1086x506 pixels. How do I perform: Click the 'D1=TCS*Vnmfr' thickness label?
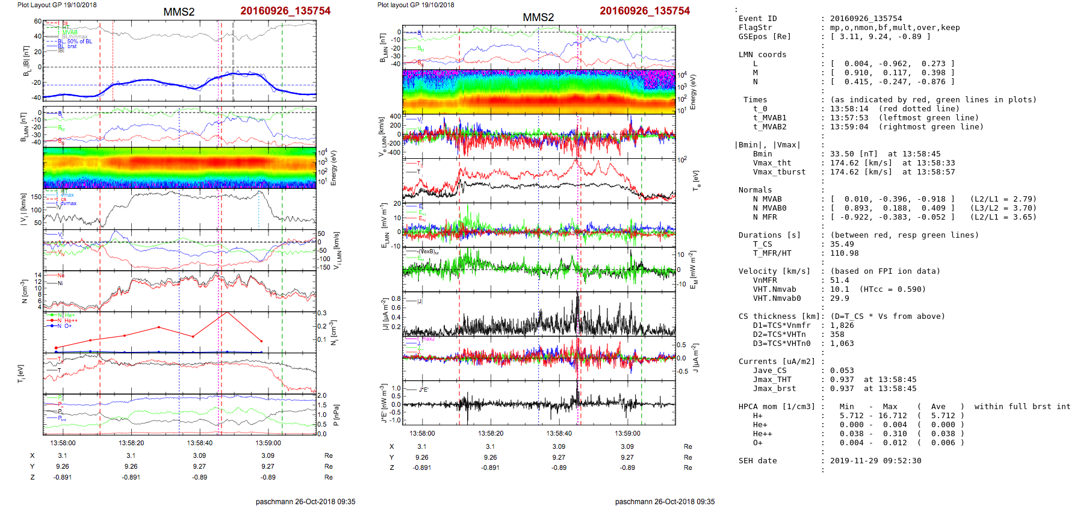point(781,326)
